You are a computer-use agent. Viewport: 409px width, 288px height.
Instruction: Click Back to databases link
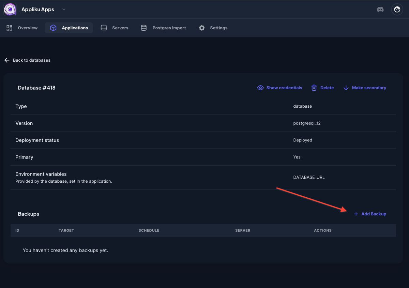(x=31, y=60)
